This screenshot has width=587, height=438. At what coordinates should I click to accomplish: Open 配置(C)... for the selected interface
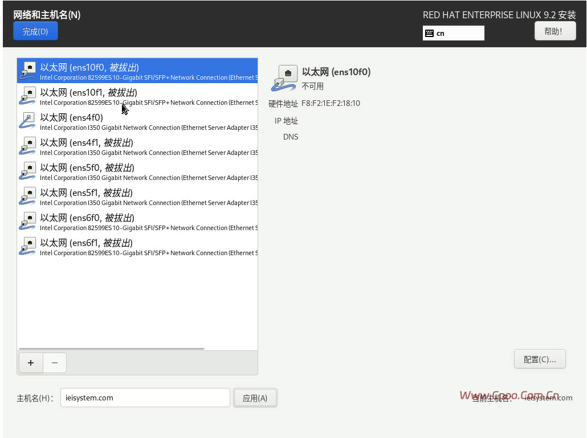(540, 359)
